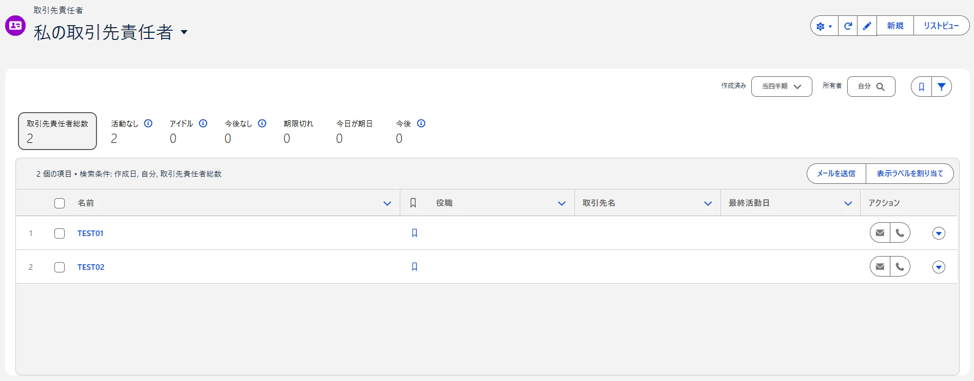Screen dimensions: 974x381
Task: Select the 期限切れ metric tab
Action: [298, 131]
